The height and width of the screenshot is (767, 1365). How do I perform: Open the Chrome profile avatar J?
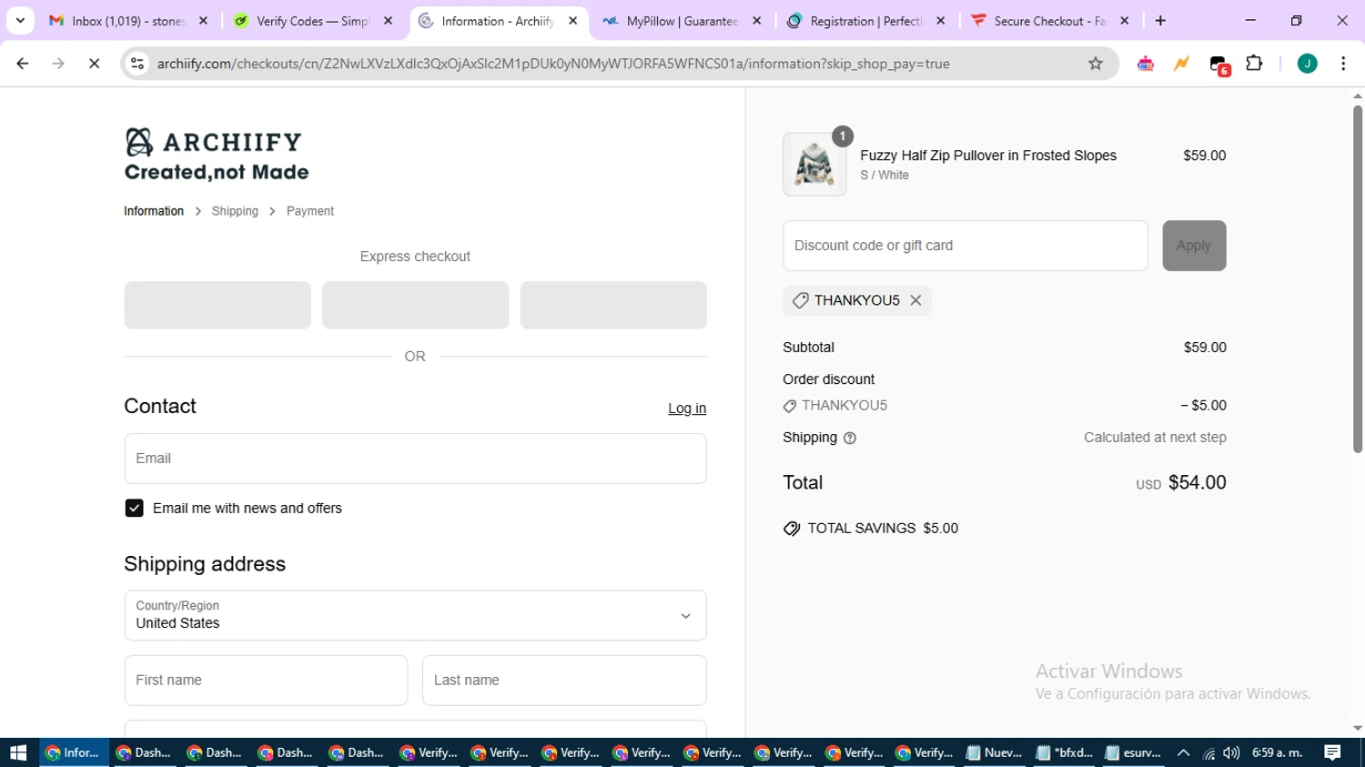pos(1307,64)
